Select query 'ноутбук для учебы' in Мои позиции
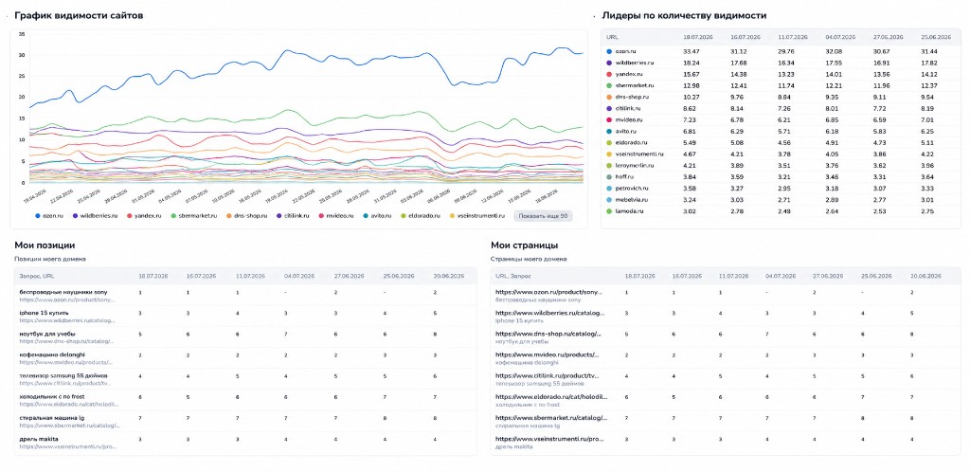 click(46, 334)
